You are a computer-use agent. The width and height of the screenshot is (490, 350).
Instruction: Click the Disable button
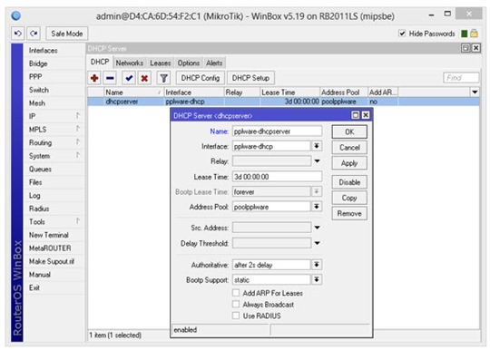(349, 182)
